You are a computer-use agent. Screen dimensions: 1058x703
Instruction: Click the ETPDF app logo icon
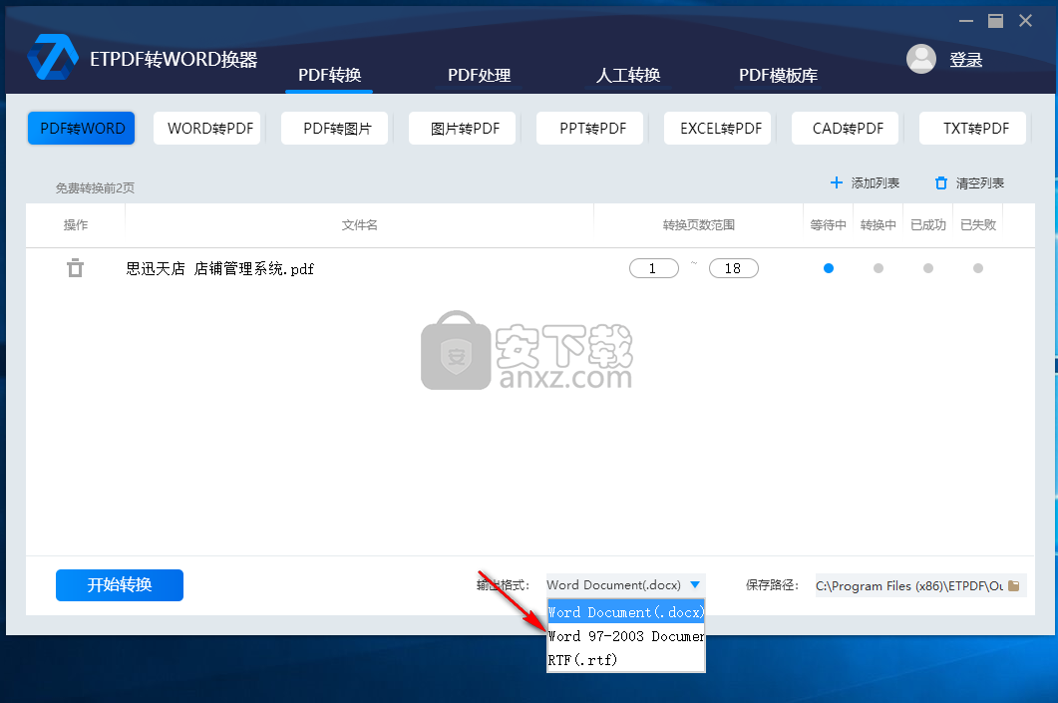53,58
